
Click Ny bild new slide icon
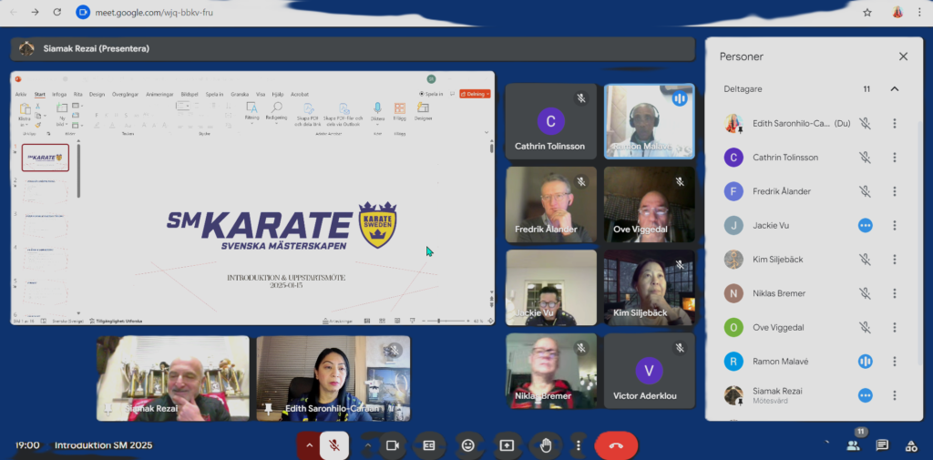point(61,108)
